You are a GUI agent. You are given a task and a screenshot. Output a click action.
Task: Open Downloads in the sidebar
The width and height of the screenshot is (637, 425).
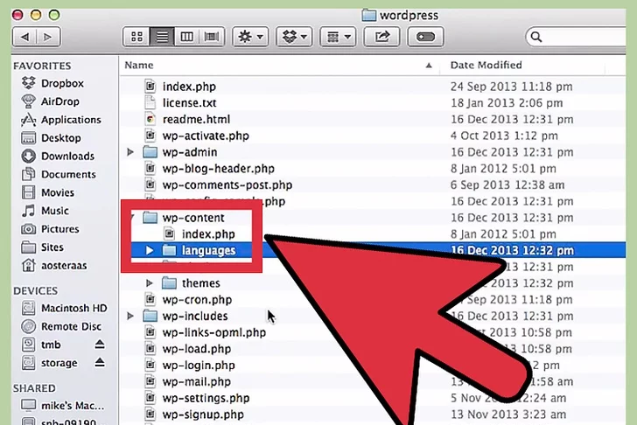pyautogui.click(x=67, y=156)
